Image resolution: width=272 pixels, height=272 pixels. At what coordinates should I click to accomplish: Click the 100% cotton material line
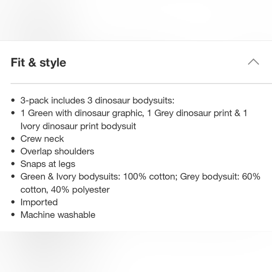tap(140, 177)
